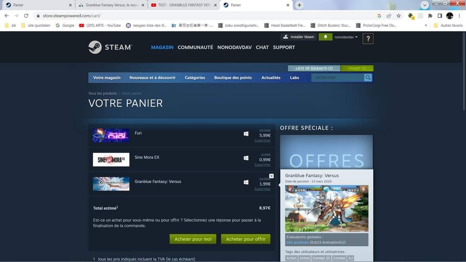Switch to the Granblue Fantasy TEST YouTube tab
Screen dimensions: 466x262
pyautogui.click(x=183, y=5)
